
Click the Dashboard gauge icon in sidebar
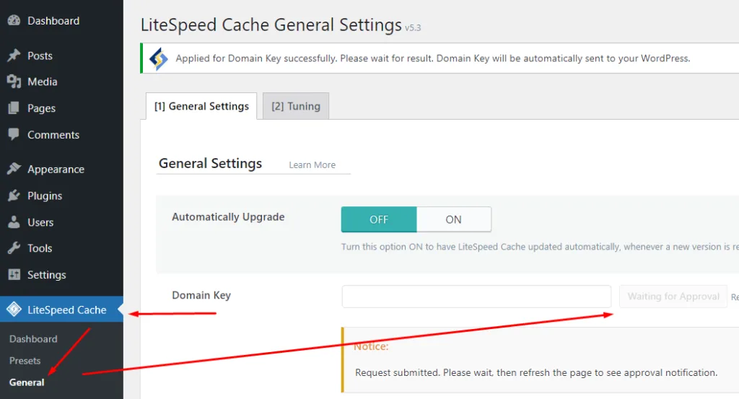pyautogui.click(x=14, y=21)
